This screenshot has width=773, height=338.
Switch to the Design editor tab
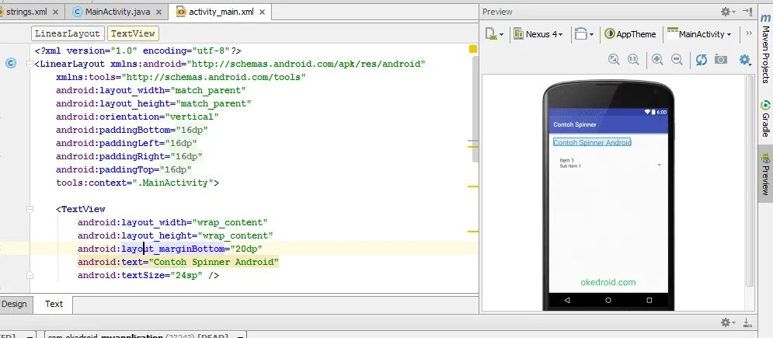pos(15,304)
